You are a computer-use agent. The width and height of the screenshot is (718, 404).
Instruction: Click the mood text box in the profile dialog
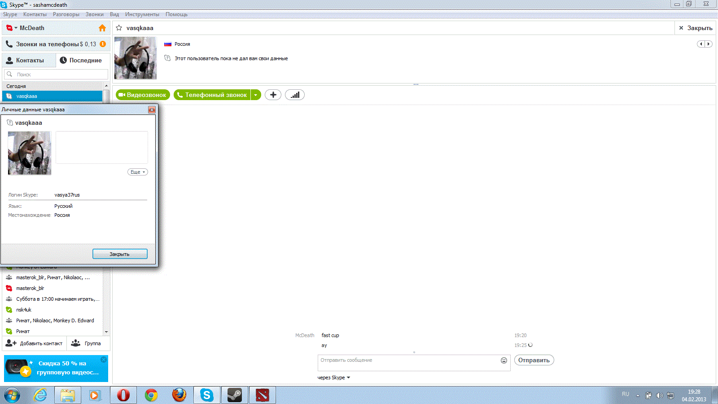tap(102, 147)
